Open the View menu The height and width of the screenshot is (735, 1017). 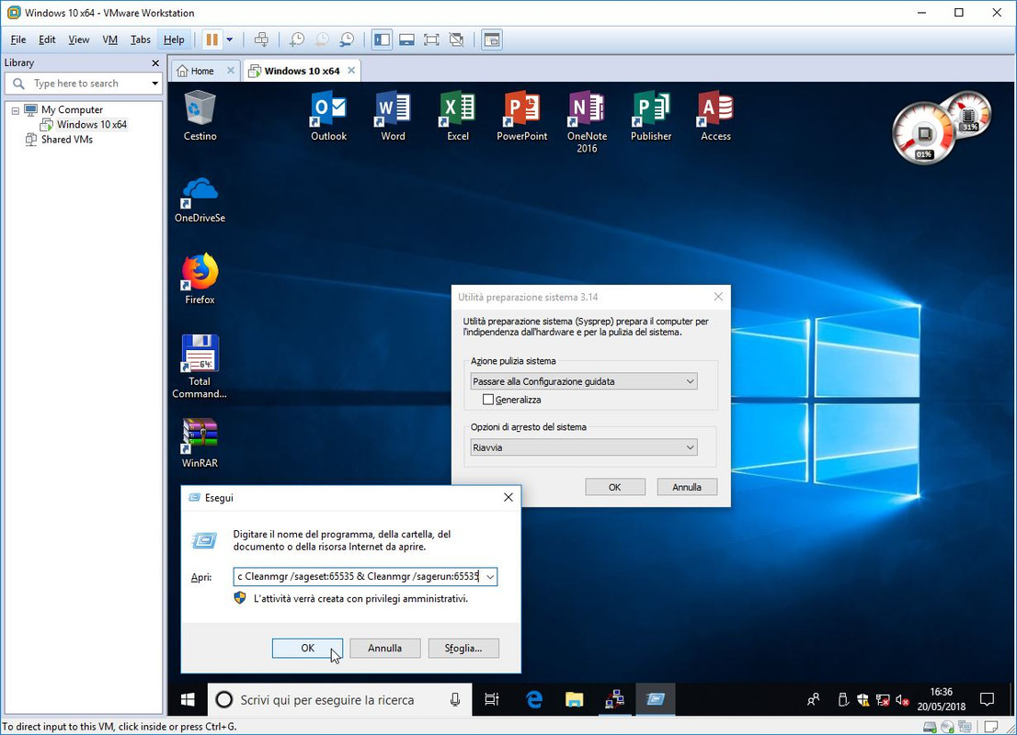(x=78, y=40)
